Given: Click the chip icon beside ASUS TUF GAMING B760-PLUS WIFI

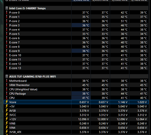Looking at the screenshot, I should (7, 77).
